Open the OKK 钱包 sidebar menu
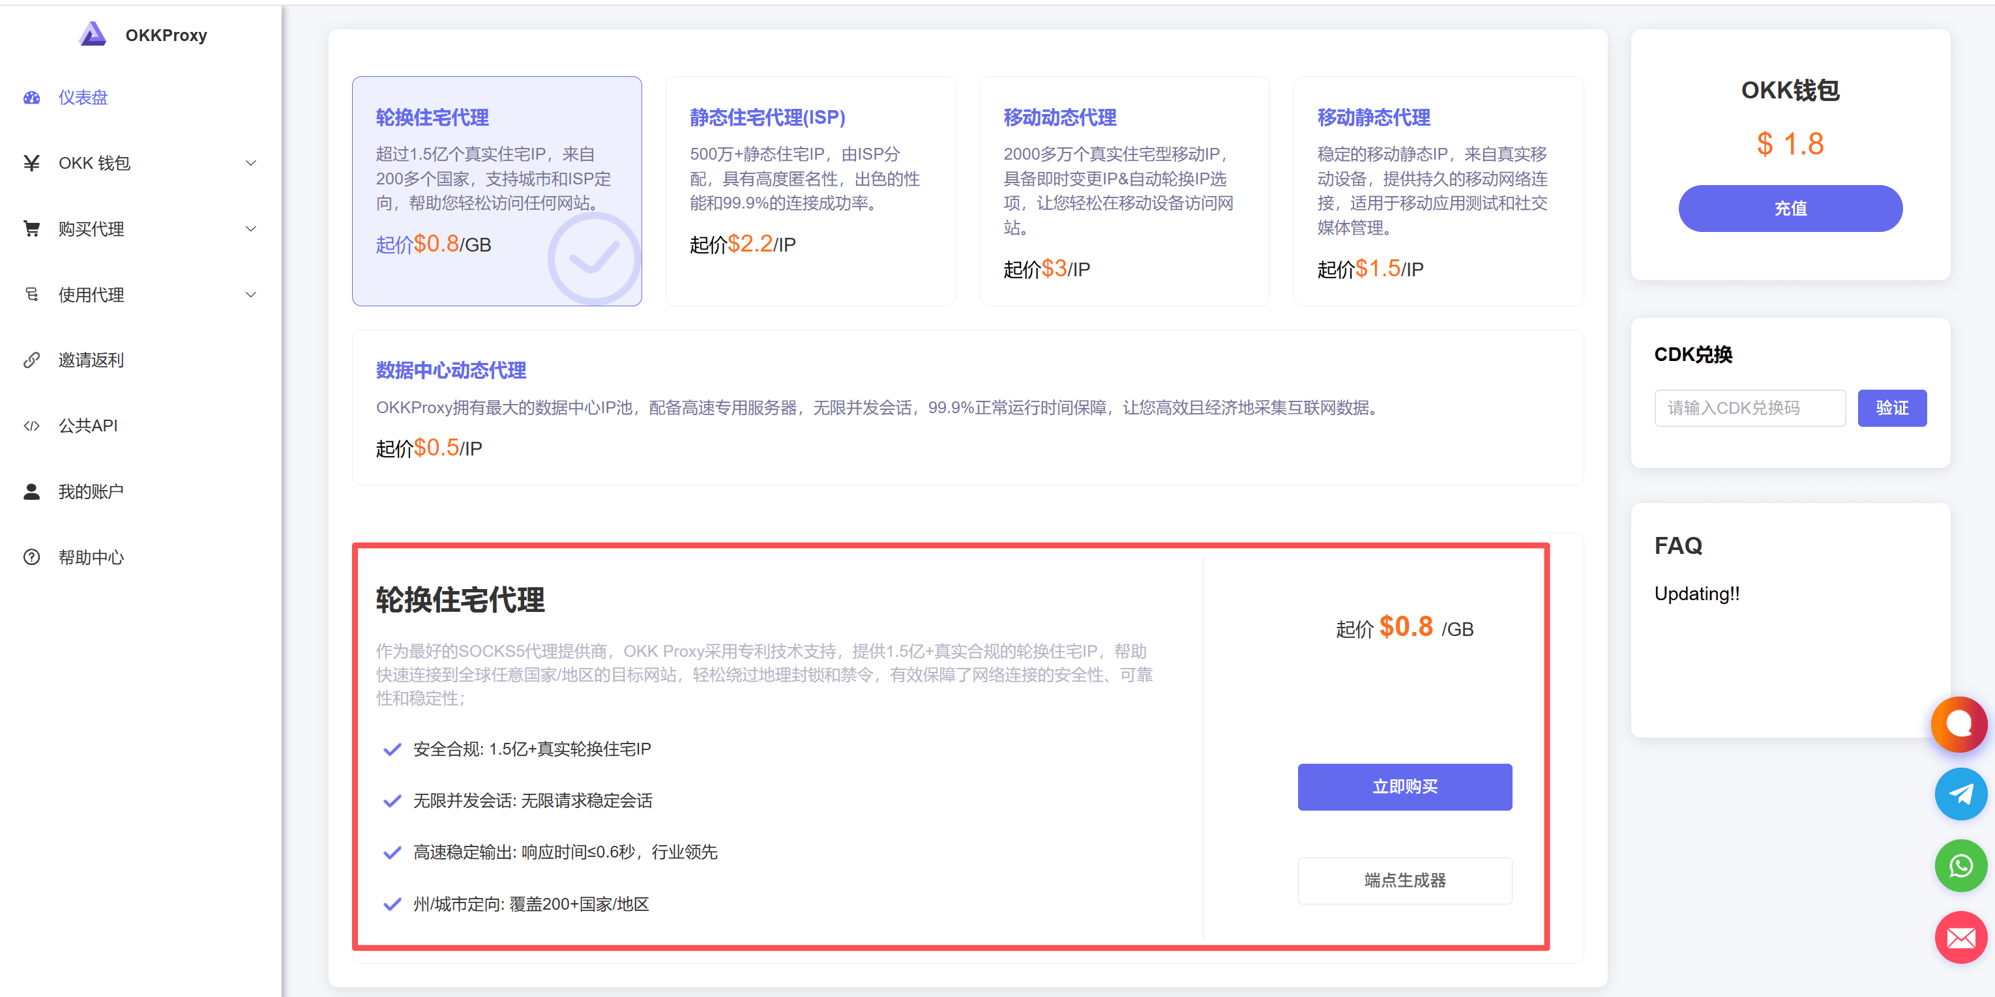The image size is (1995, 997). 141,164
